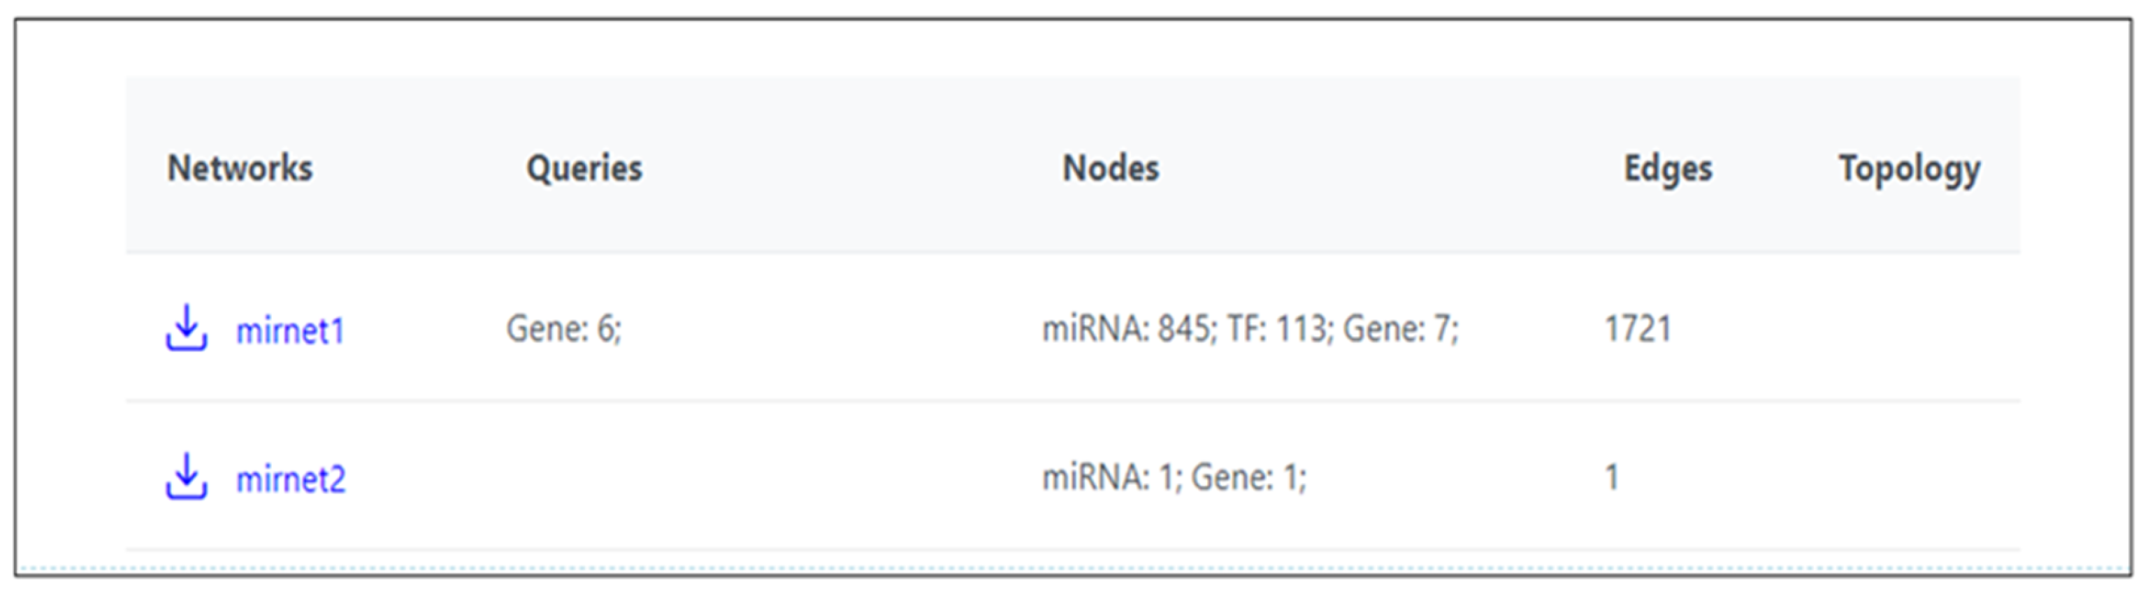Click the empty Topology cell for mirnet2

[x=1909, y=478]
